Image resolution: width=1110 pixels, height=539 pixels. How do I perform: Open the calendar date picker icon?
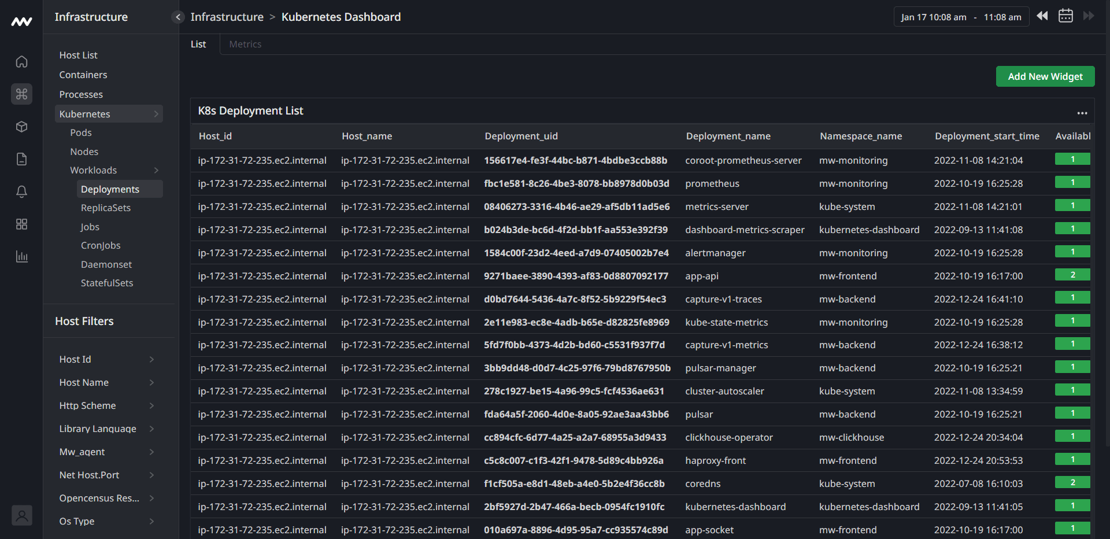(1065, 16)
